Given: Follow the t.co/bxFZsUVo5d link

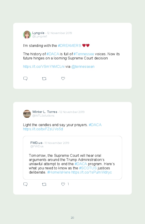Looking at the screenshot, I should click(43, 129).
